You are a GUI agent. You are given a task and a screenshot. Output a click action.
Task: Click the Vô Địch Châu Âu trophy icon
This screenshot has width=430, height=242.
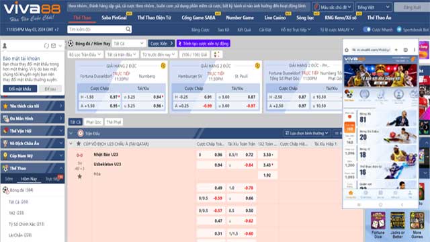click(5, 143)
